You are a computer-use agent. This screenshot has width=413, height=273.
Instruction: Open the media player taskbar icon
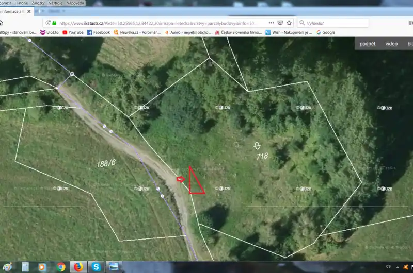tap(42, 267)
